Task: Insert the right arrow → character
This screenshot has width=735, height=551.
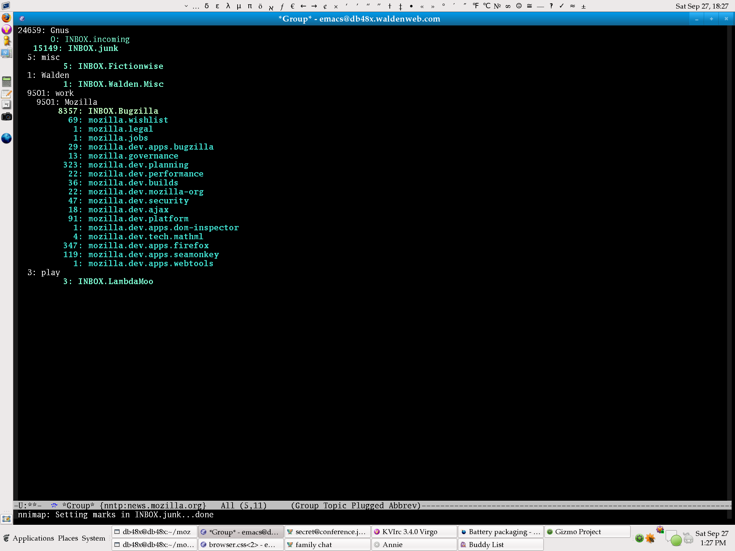Action: (x=314, y=6)
